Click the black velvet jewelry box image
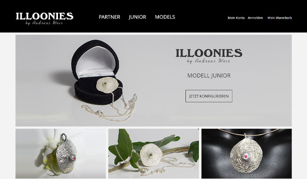 click(96, 72)
